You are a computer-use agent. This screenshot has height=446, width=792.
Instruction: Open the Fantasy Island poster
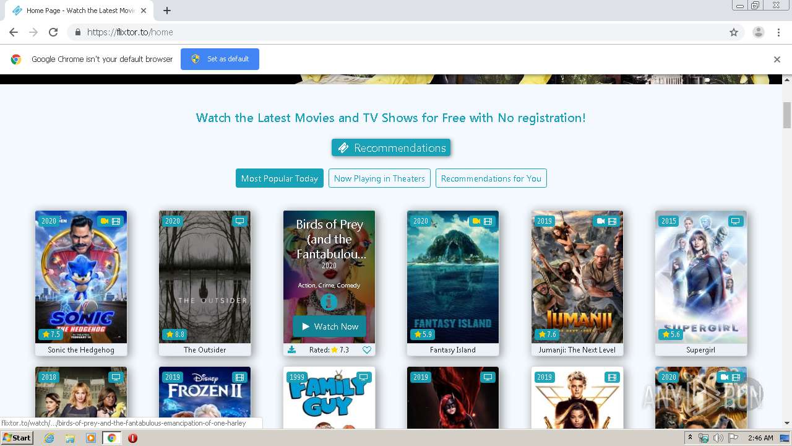pyautogui.click(x=453, y=277)
